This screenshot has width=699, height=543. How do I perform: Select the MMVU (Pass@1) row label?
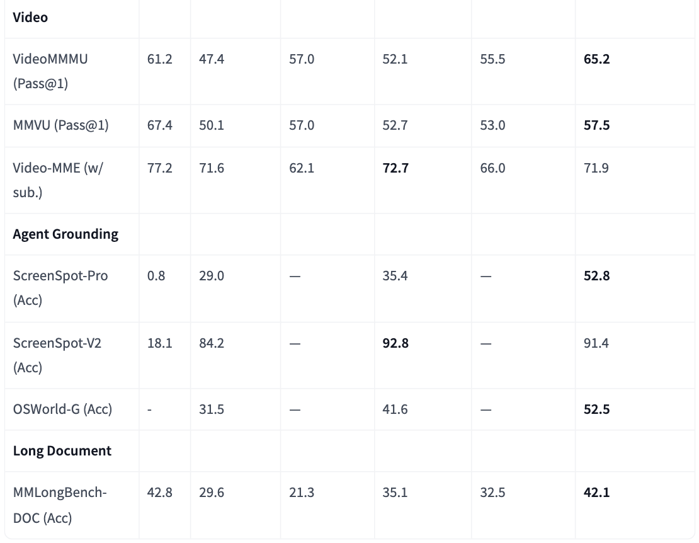point(60,125)
